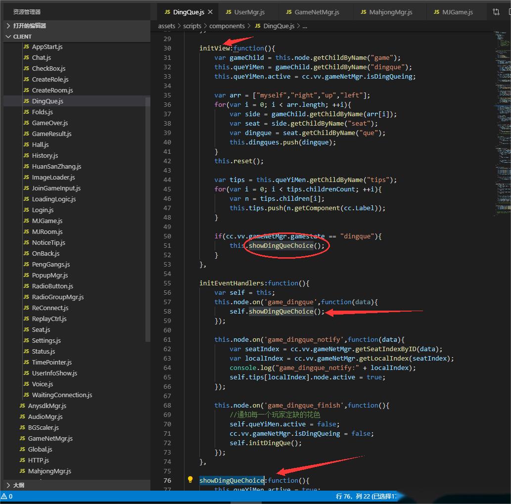Click the explorer sidebar vertical scrollbar

(147, 218)
